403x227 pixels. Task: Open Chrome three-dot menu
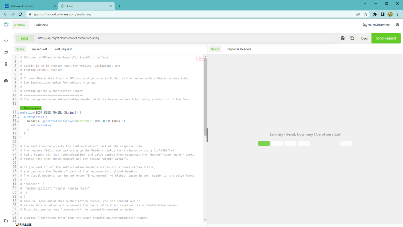[397, 14]
